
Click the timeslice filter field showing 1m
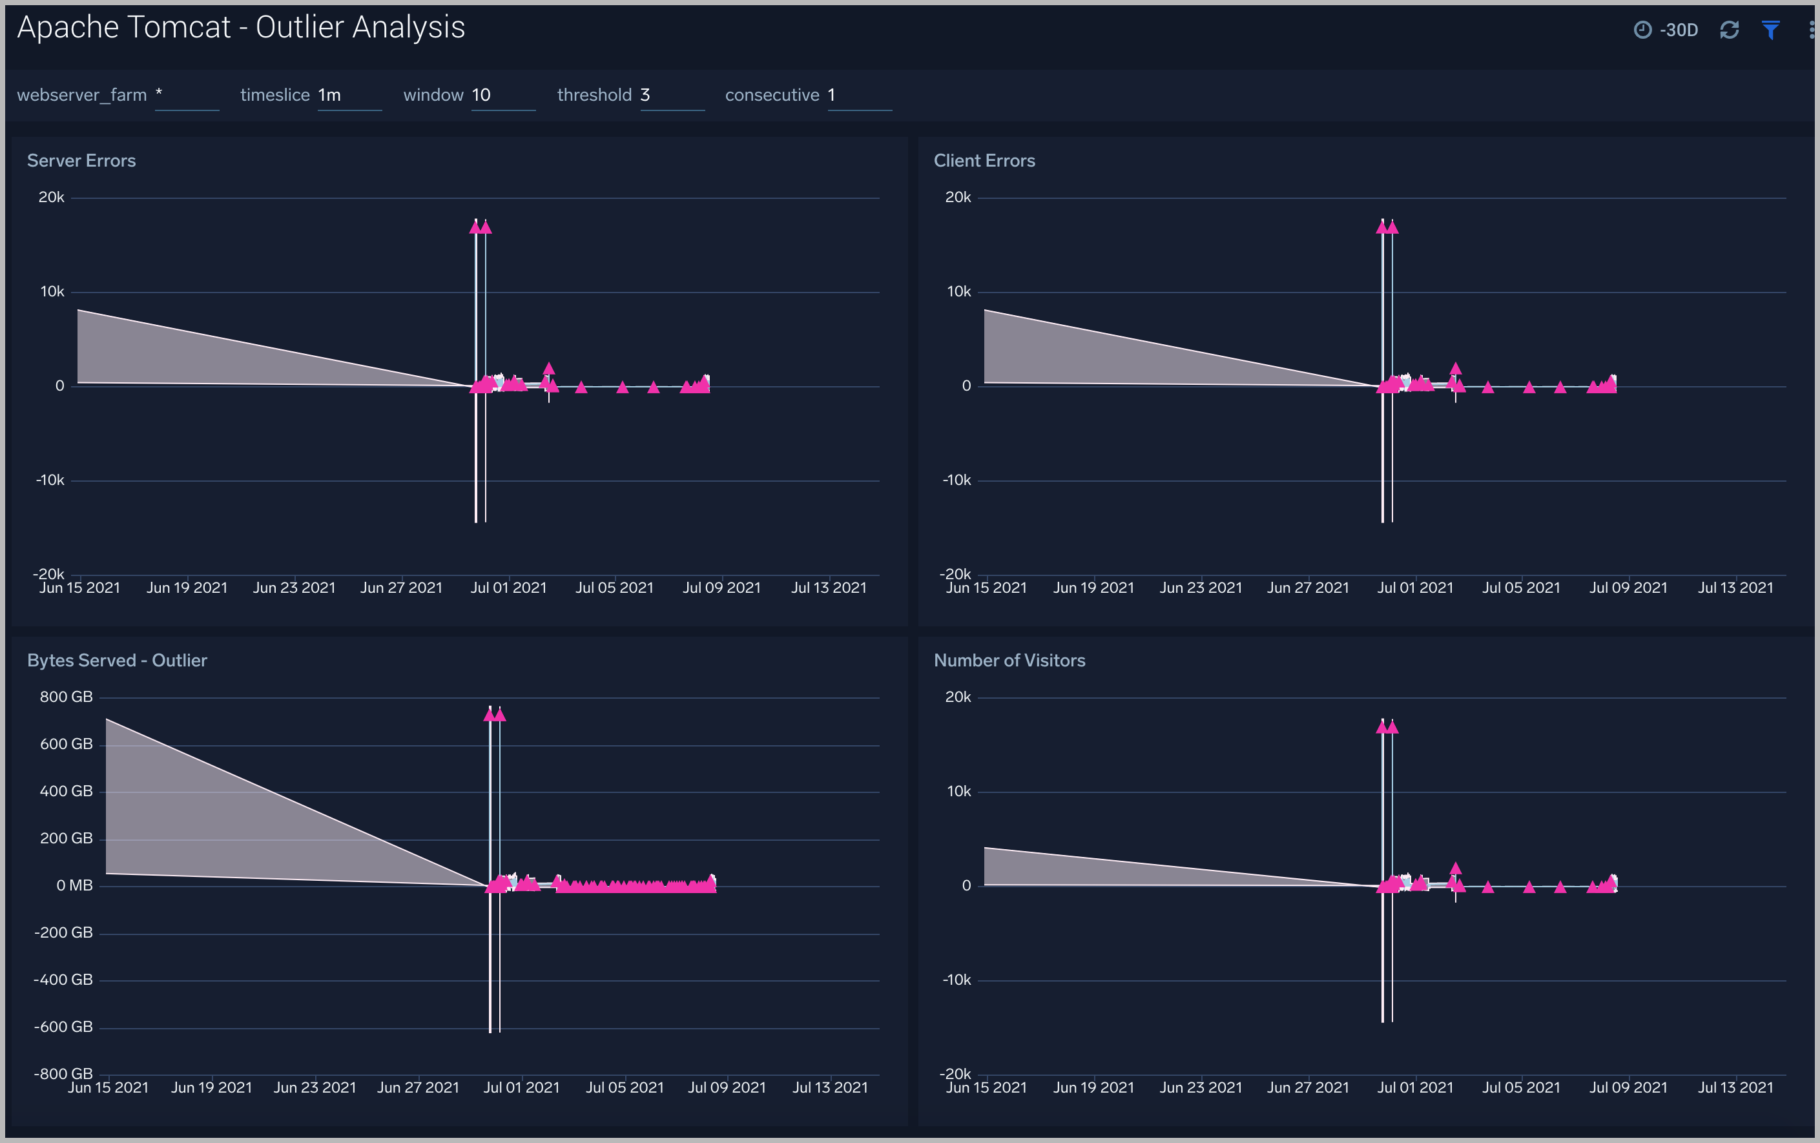pyautogui.click(x=348, y=96)
